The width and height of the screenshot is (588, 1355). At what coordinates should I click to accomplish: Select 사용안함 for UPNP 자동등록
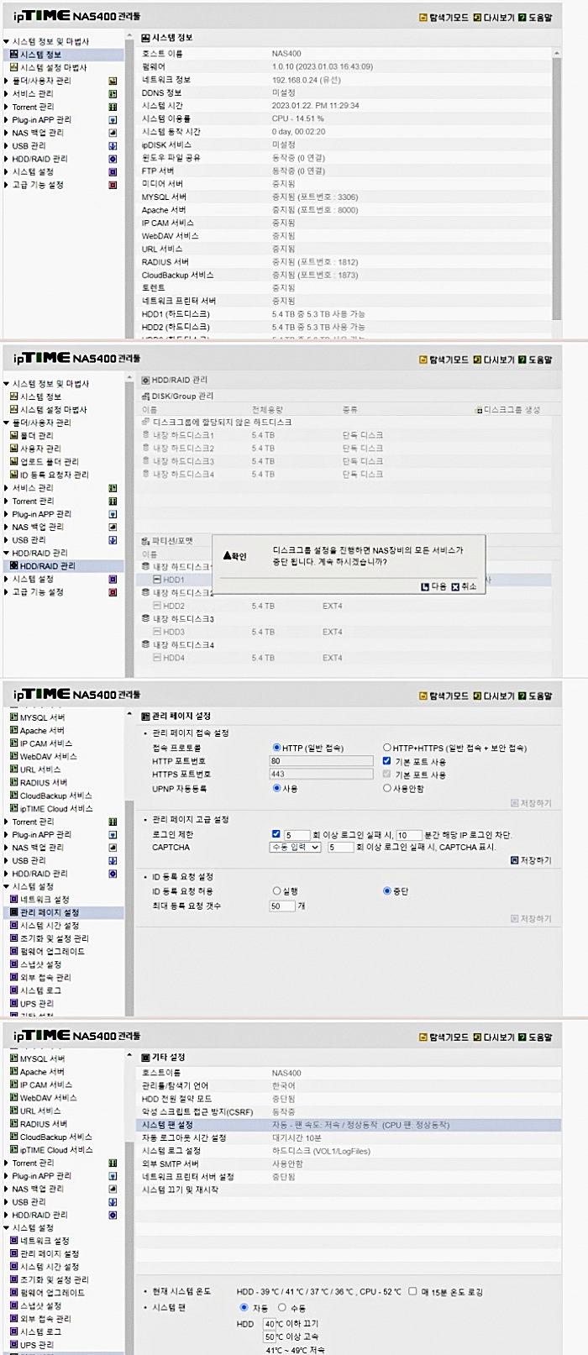387,789
